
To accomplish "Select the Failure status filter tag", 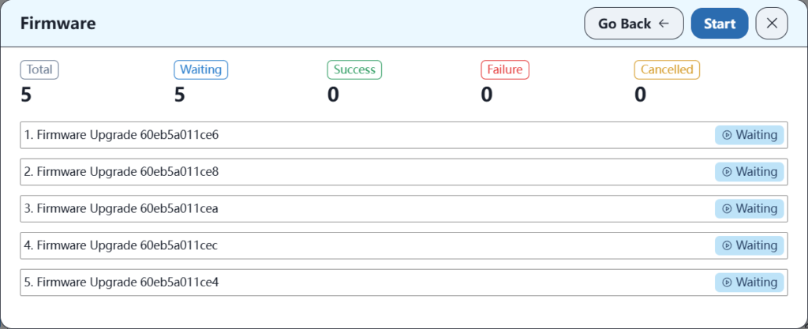I will click(x=504, y=69).
